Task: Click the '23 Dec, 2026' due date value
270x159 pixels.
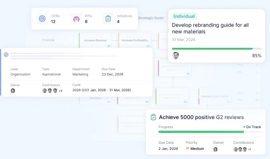Action: [112, 74]
